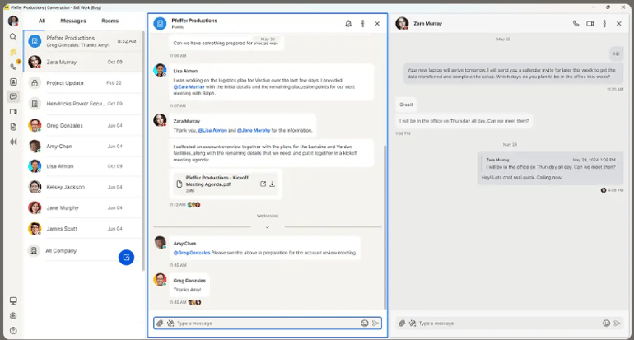Toggle the notification bell for Pfeffer Productions
Viewport: 634px width, 340px height.
tap(348, 24)
